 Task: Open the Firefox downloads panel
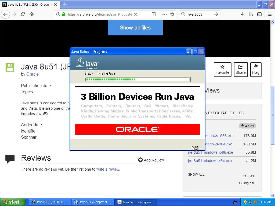coord(242,14)
